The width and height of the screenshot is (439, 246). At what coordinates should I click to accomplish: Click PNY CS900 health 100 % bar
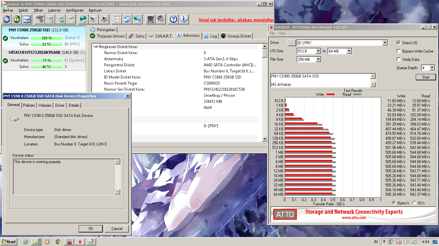47,38
